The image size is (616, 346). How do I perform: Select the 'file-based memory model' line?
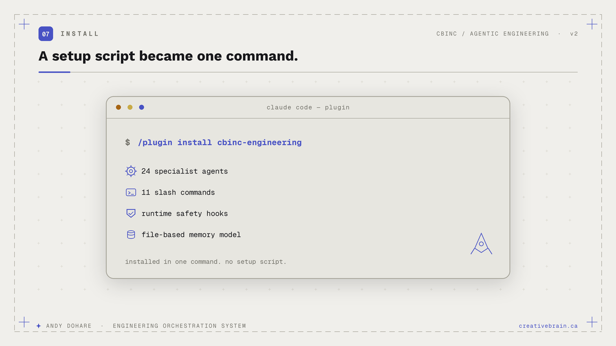tap(191, 235)
